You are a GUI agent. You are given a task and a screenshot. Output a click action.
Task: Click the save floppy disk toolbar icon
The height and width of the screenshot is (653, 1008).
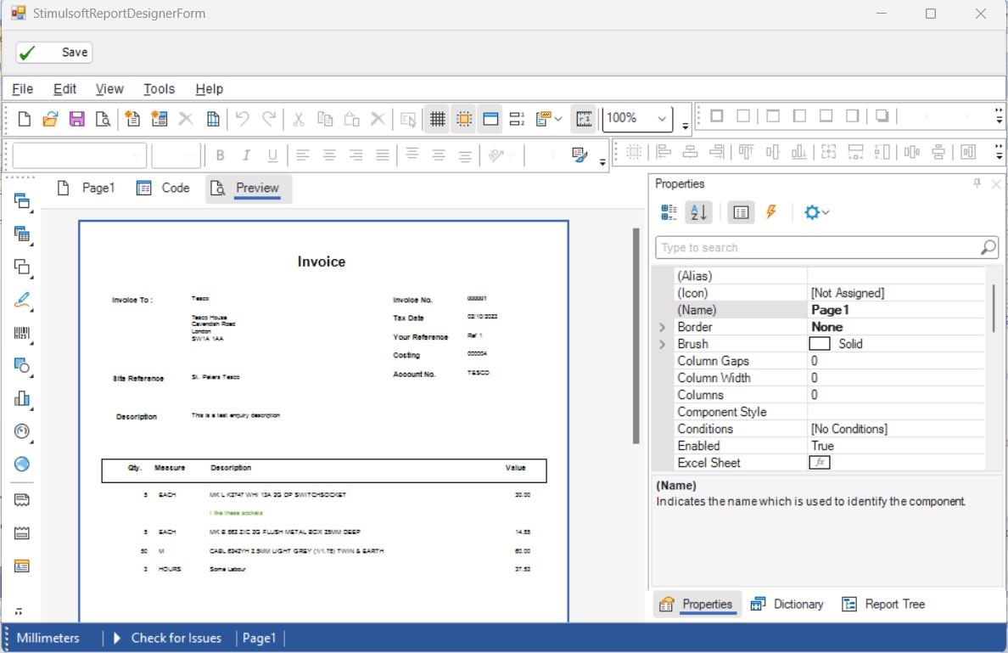click(x=77, y=119)
